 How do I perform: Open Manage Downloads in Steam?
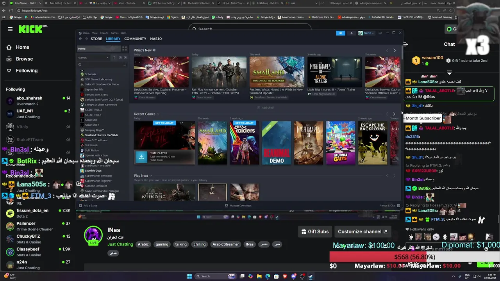point(238,206)
